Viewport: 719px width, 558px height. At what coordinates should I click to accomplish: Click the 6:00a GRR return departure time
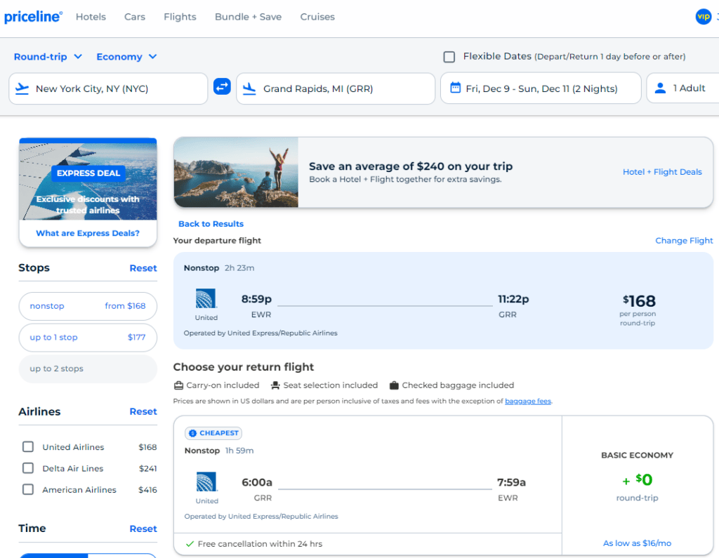pos(257,482)
